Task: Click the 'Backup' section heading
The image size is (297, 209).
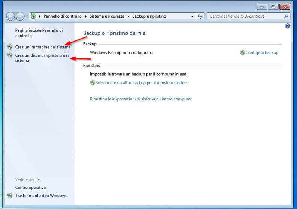Action: (x=90, y=44)
